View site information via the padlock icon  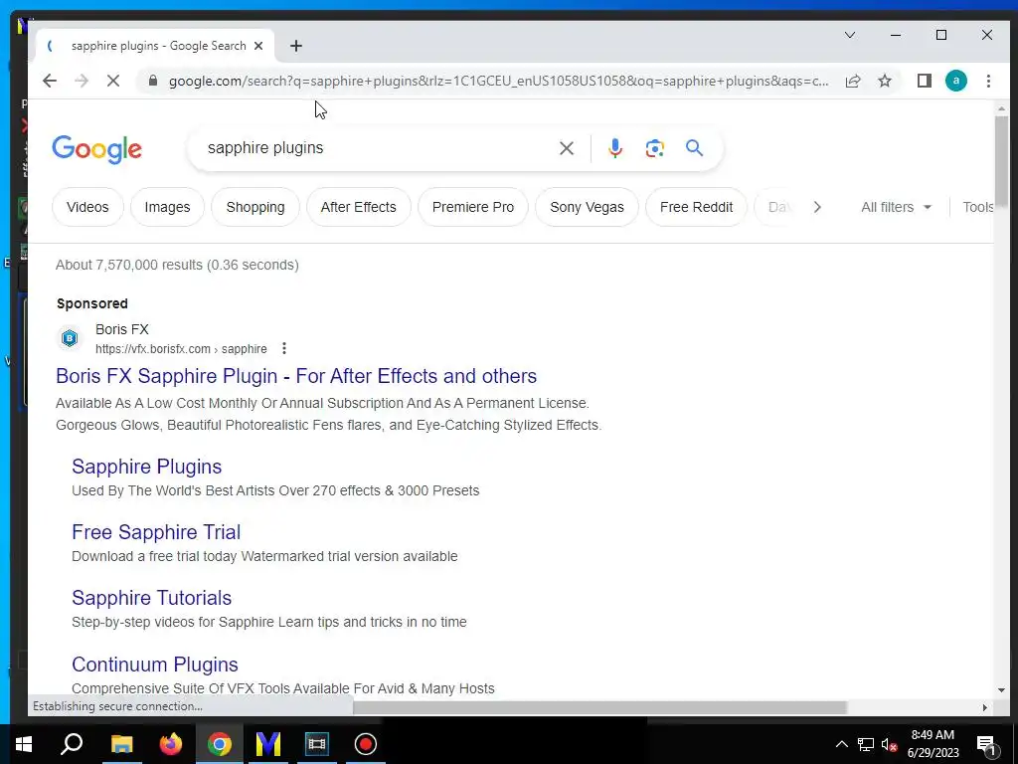(153, 81)
